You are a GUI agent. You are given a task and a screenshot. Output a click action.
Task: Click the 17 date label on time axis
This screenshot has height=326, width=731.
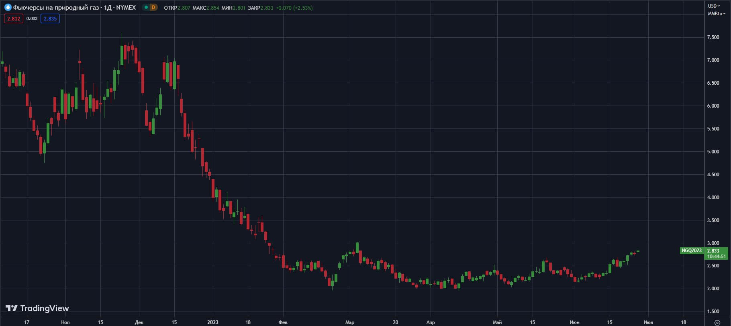[x=27, y=322]
